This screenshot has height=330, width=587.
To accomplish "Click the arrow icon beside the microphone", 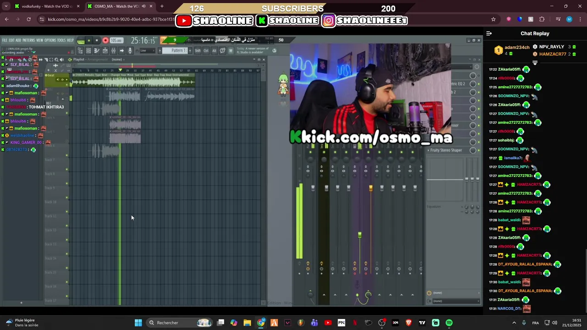I will pos(122,50).
